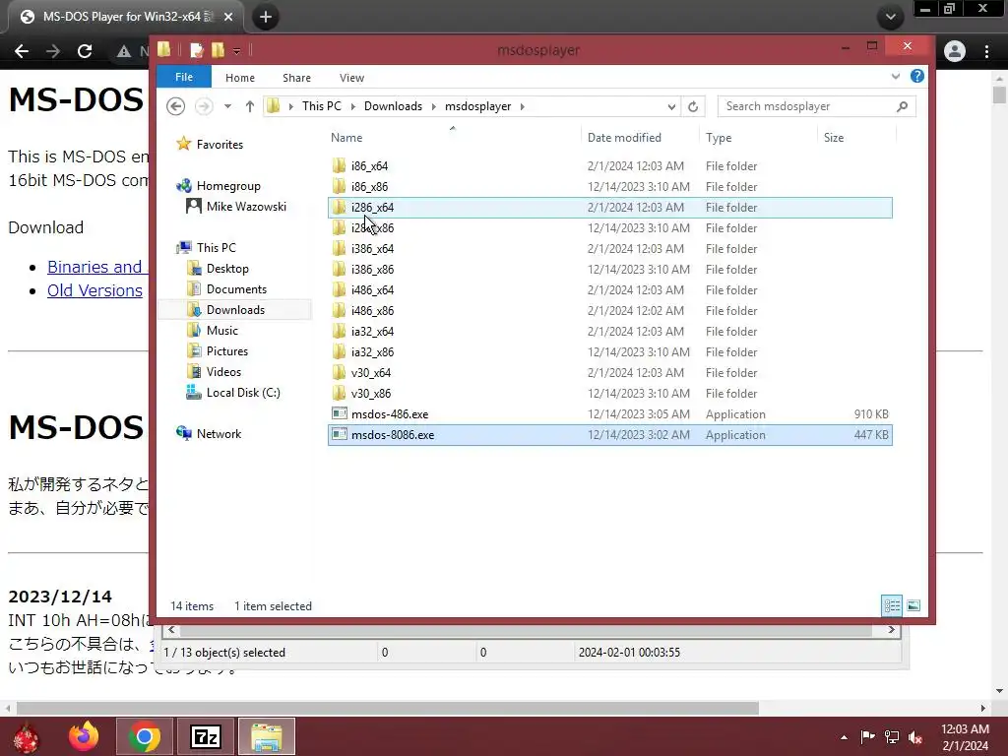Open the View ribbon tab

click(351, 78)
